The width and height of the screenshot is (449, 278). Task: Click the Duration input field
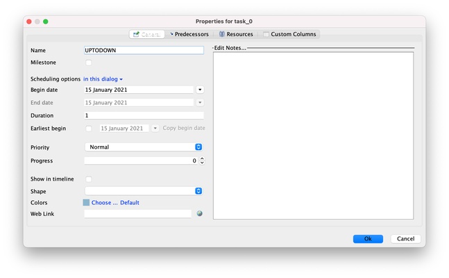(144, 115)
